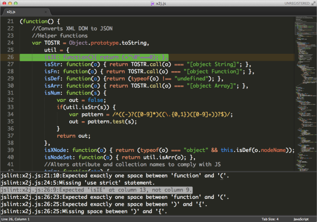The height and width of the screenshot is (222, 317).
Task: Click the green zoom window button
Action: [x=15, y=3]
